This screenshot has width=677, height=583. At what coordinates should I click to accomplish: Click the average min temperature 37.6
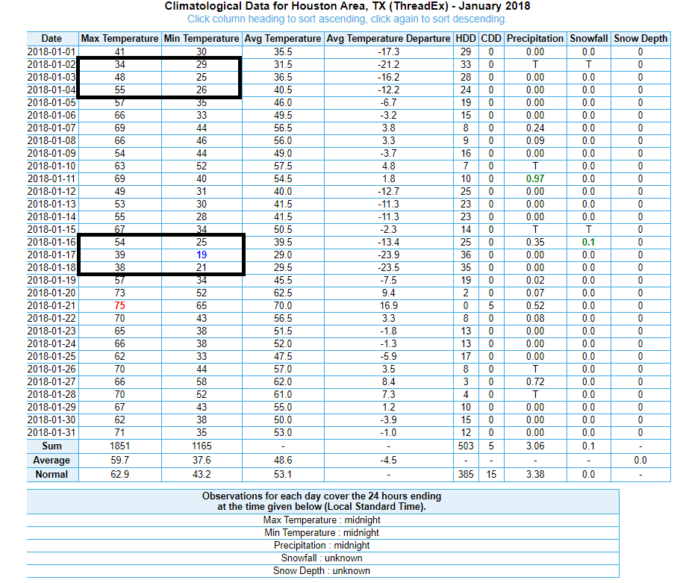202,461
